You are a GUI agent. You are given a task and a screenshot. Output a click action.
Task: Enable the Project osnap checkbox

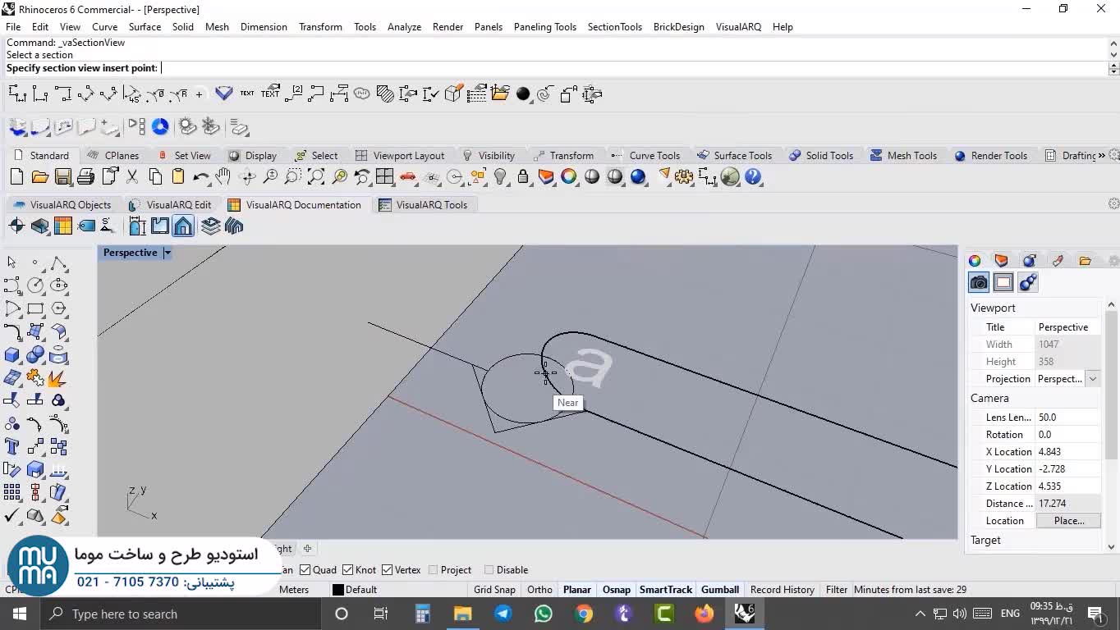pyautogui.click(x=433, y=570)
